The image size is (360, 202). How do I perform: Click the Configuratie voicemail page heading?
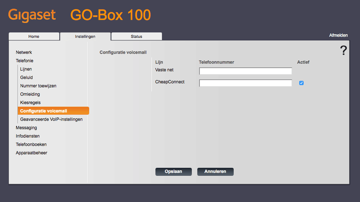click(x=123, y=52)
